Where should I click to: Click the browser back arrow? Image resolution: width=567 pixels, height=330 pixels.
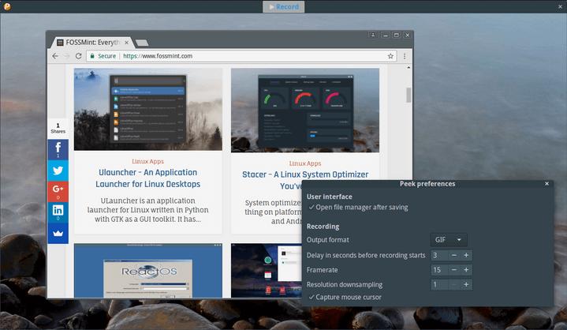[55, 56]
